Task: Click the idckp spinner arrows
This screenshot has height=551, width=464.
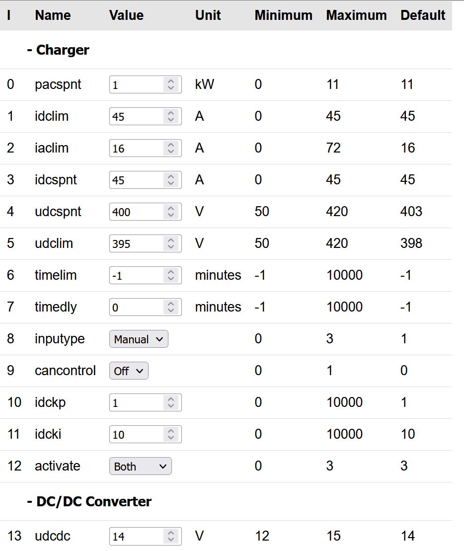Action: (170, 402)
